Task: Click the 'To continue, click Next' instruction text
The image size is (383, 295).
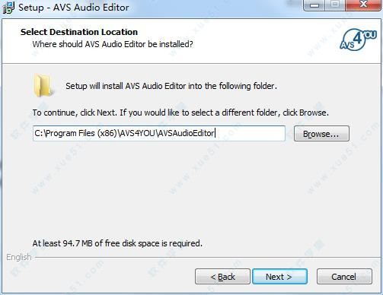Action: click(180, 113)
